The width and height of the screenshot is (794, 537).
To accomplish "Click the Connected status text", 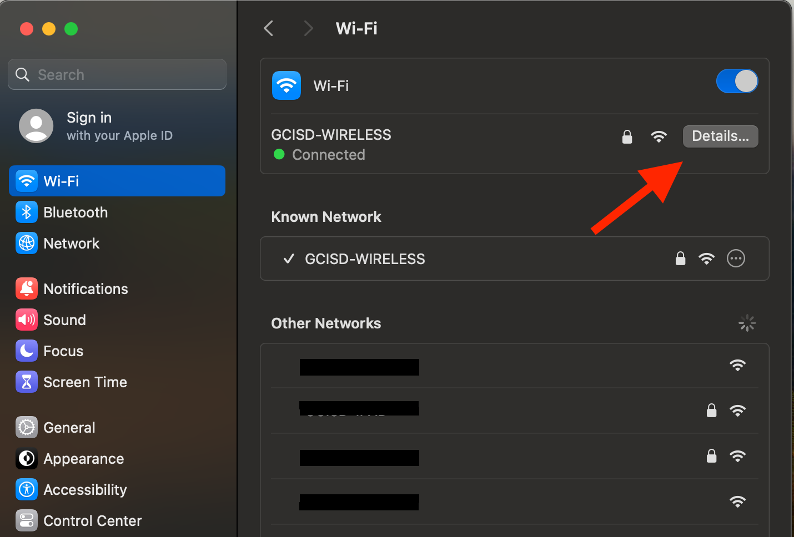I will coord(329,155).
